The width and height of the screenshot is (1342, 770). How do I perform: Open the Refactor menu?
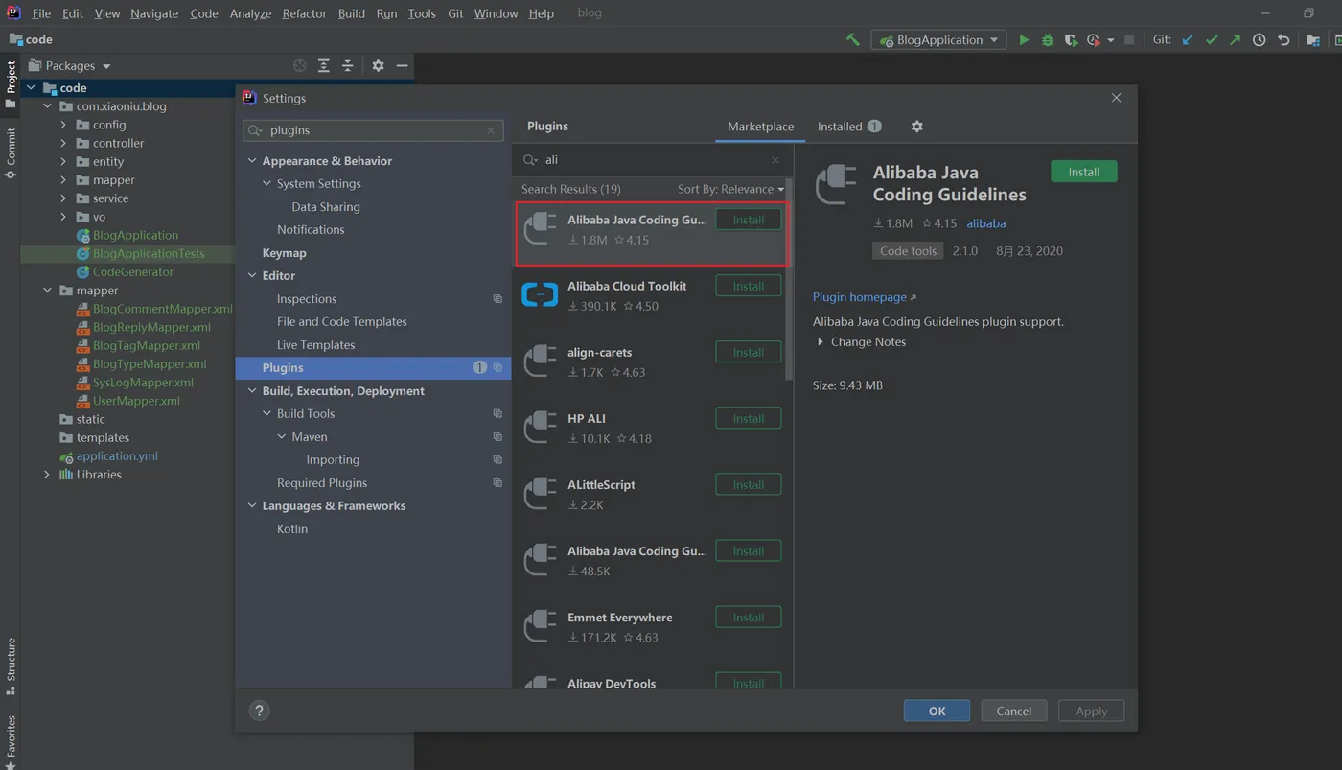pyautogui.click(x=304, y=13)
